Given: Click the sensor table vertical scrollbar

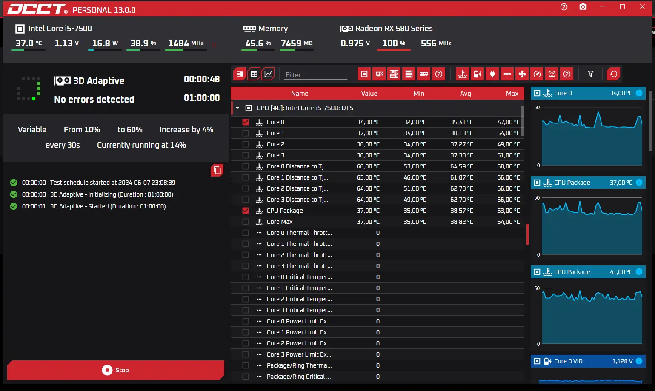Looking at the screenshot, I should point(523,121).
